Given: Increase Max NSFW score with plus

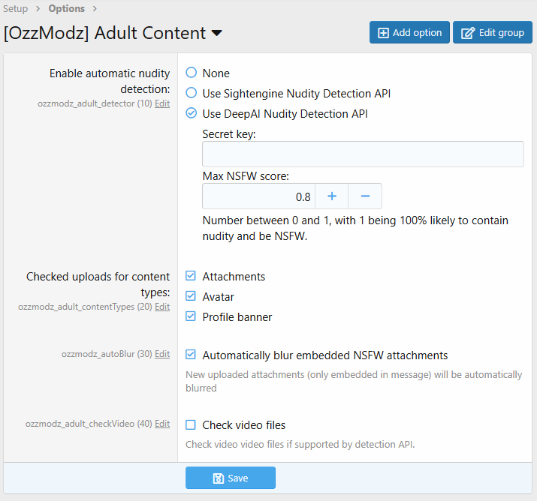Looking at the screenshot, I should click(x=331, y=196).
